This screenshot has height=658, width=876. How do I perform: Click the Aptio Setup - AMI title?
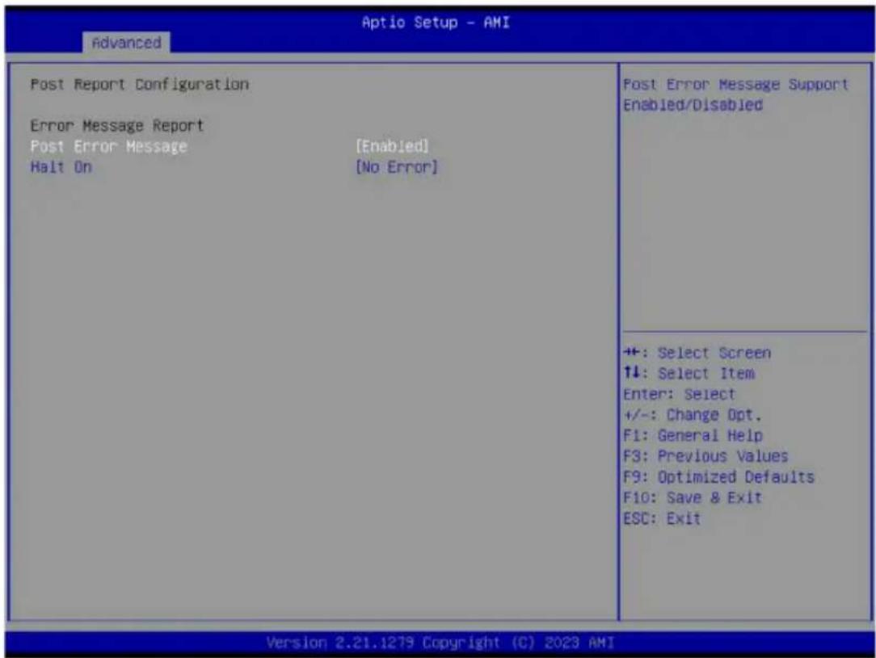(436, 23)
